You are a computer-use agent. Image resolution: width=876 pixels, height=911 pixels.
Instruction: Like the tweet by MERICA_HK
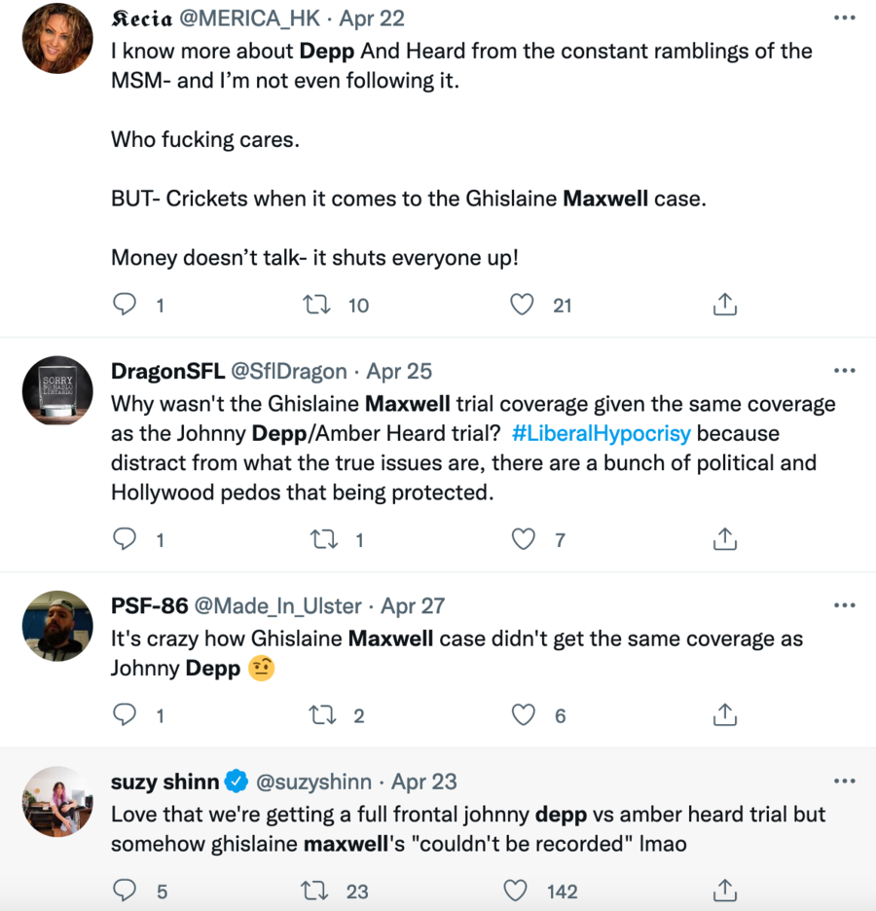coord(523,305)
